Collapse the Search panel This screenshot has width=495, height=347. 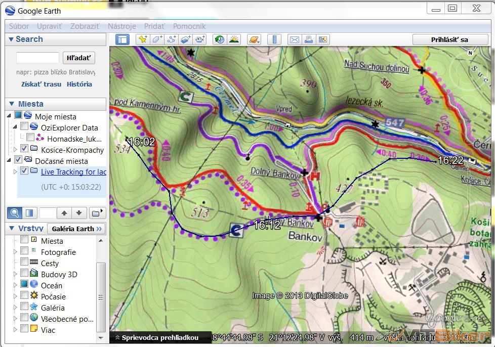tap(11, 39)
